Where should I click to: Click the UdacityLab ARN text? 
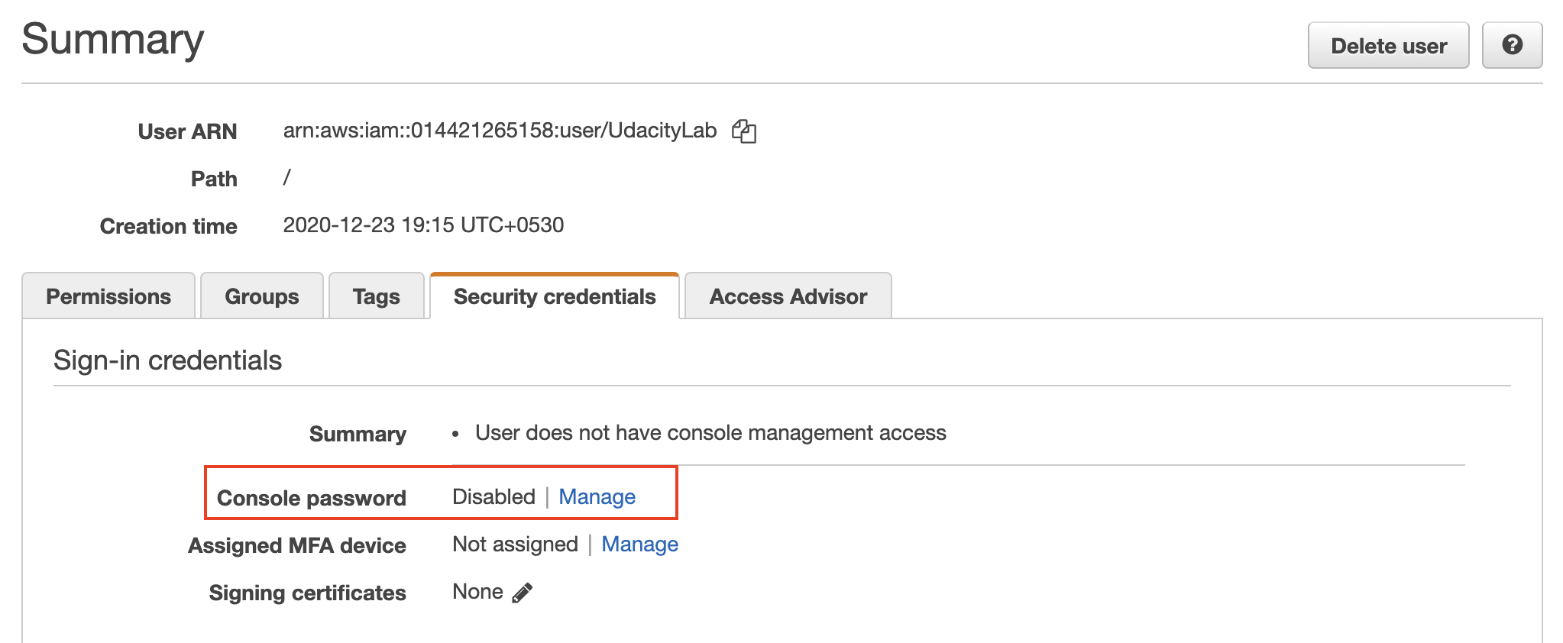click(500, 131)
